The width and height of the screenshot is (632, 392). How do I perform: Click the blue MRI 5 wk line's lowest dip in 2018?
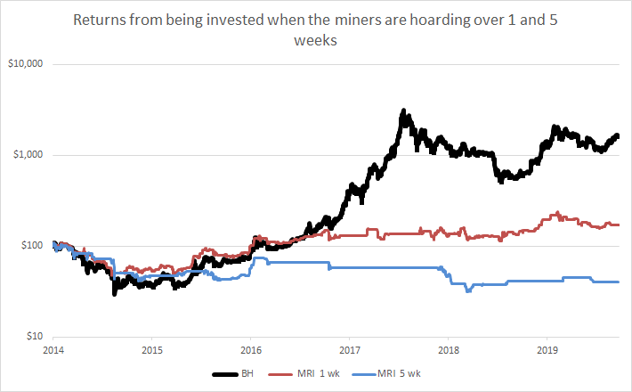(468, 291)
